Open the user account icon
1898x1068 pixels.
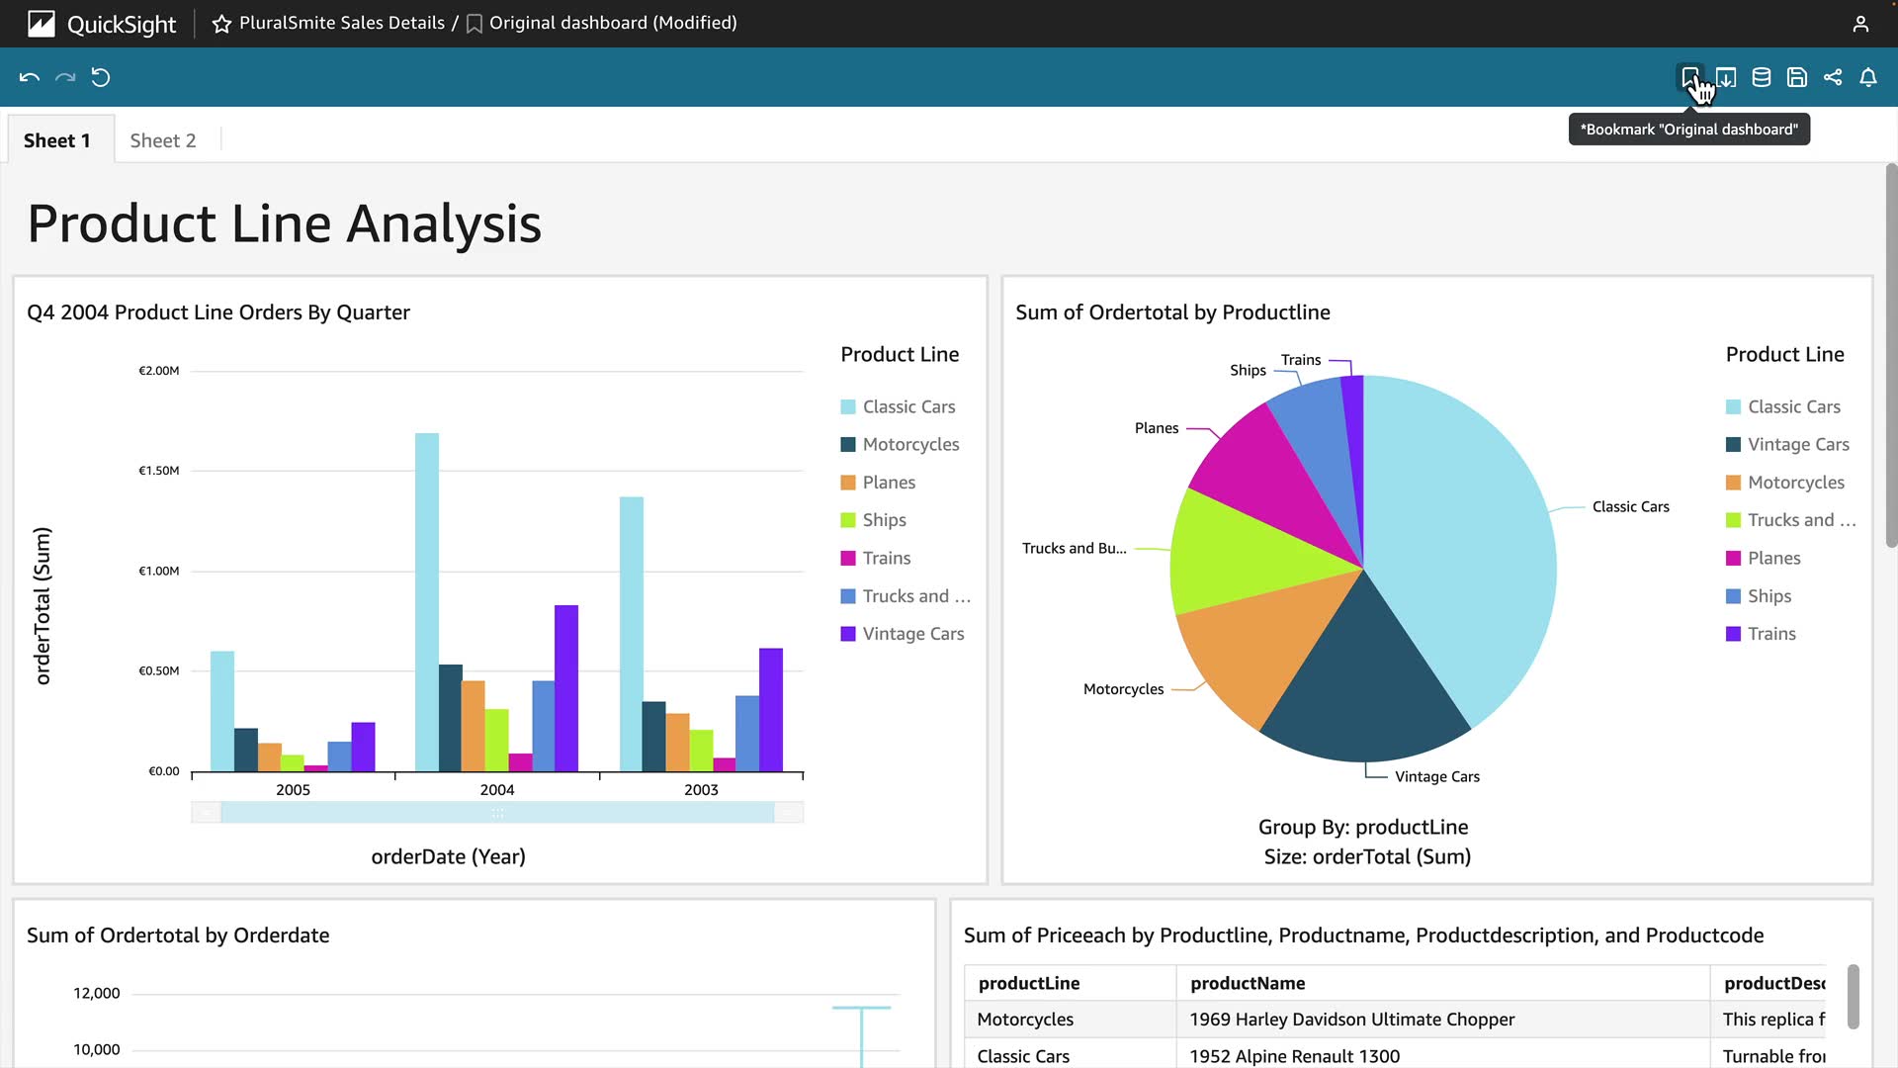click(1860, 24)
